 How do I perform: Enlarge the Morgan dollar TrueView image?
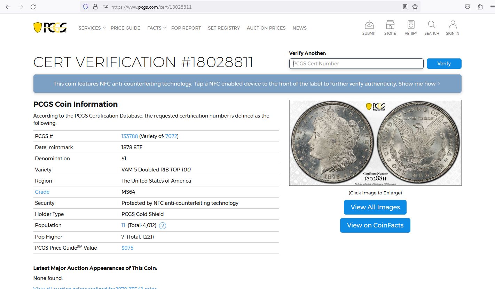(375, 143)
